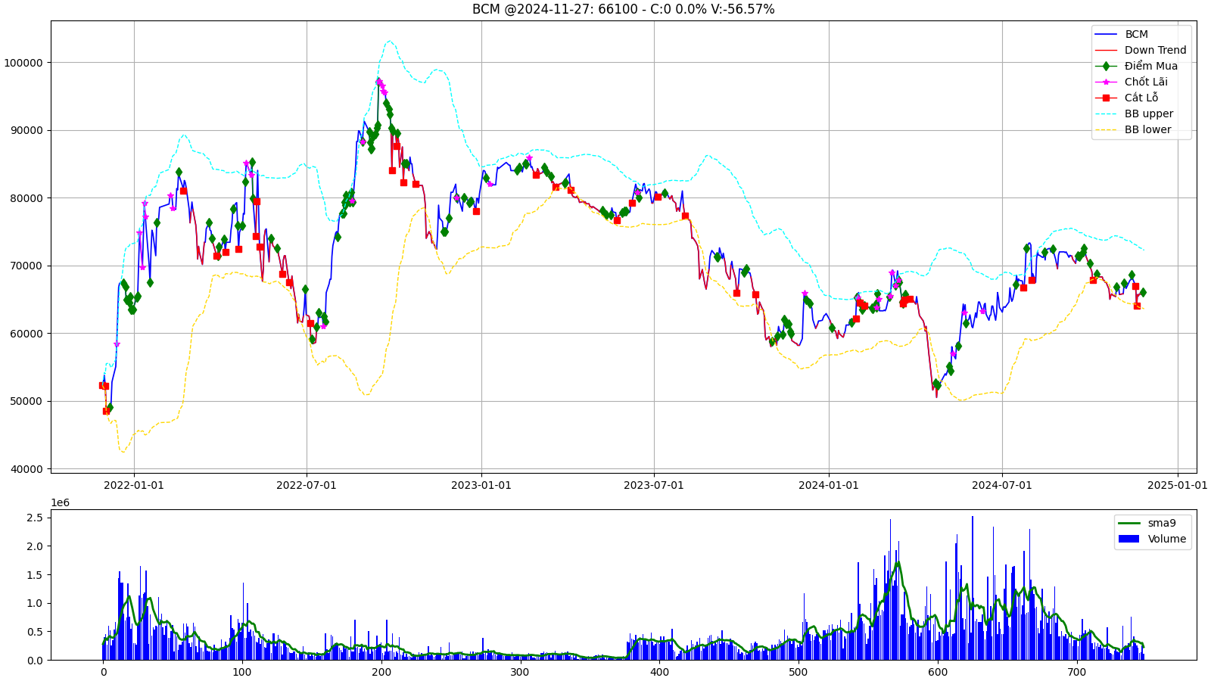
Task: Click the BB lower legend label
Action: [x=1147, y=129]
